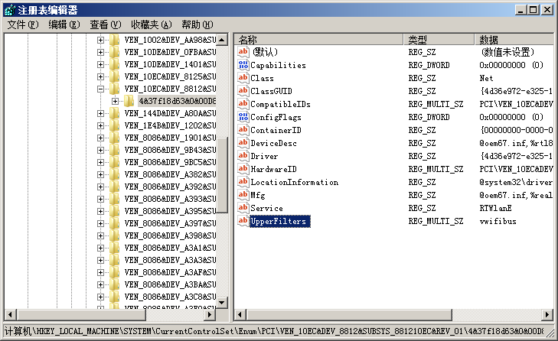Viewport: 558px width, 341px height.
Task: Expand the 4&37f18d63&0&00D8 subkey
Action: pos(115,102)
